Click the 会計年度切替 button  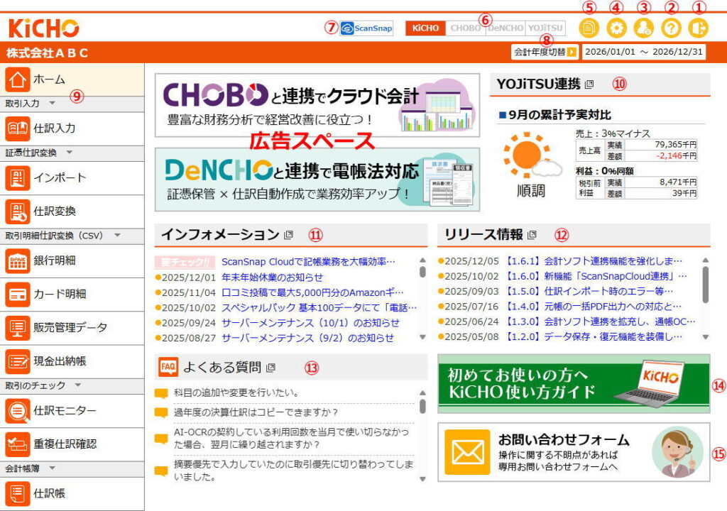(544, 52)
